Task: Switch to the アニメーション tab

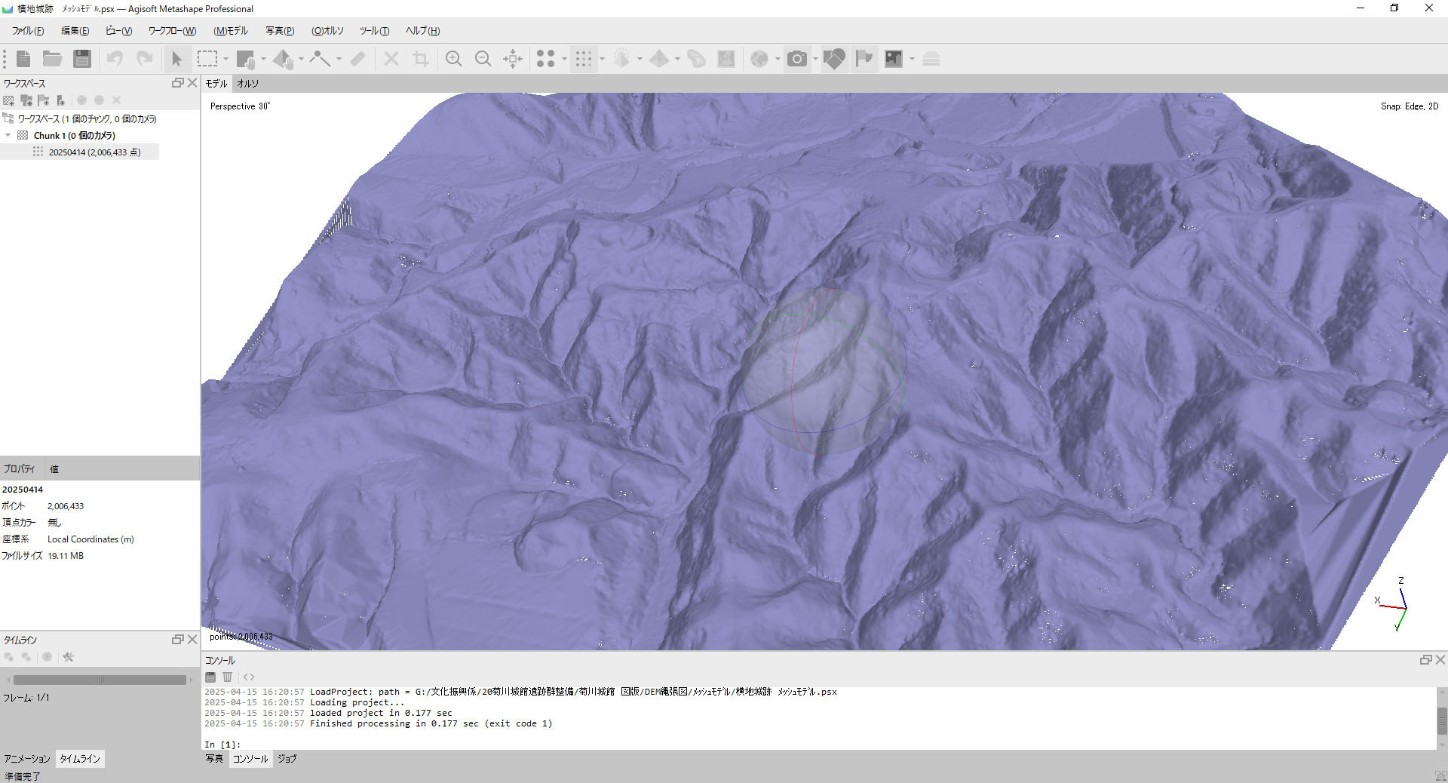Action: click(x=27, y=759)
